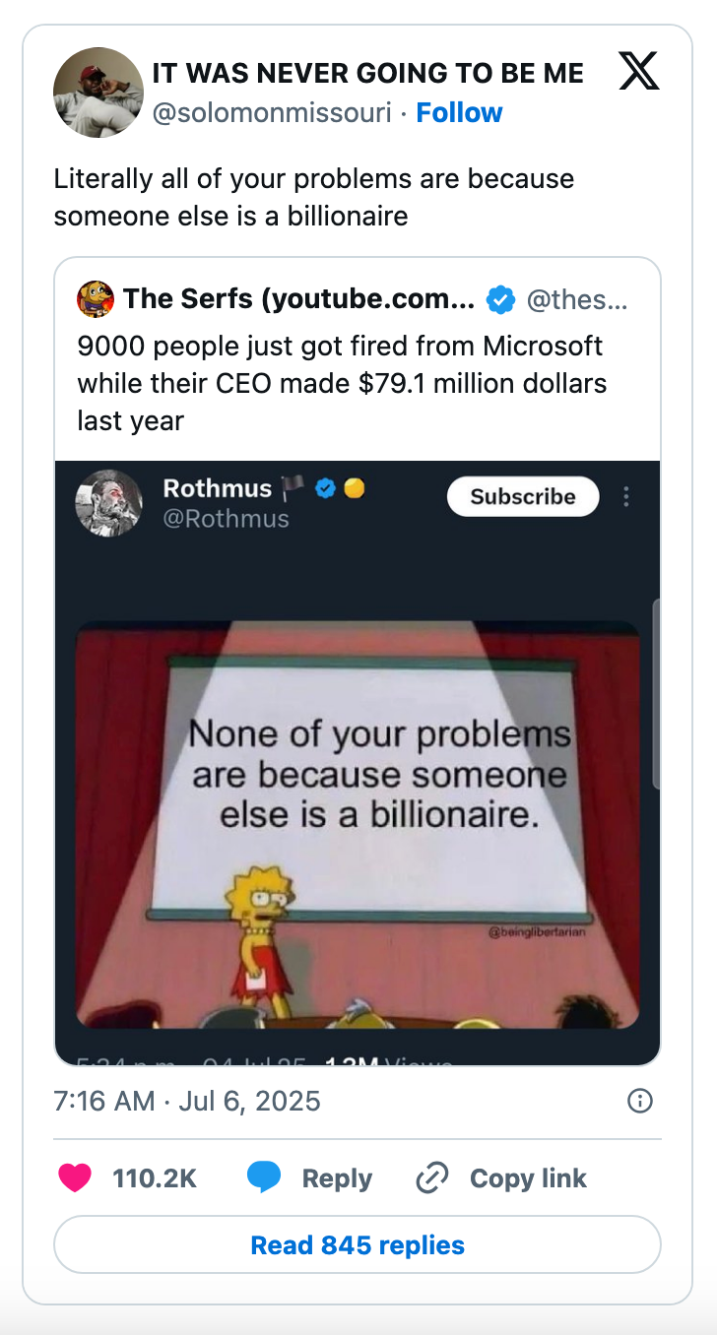This screenshot has width=717, height=1335.
Task: Click the verified badge on The Serfs account
Action: (501, 299)
